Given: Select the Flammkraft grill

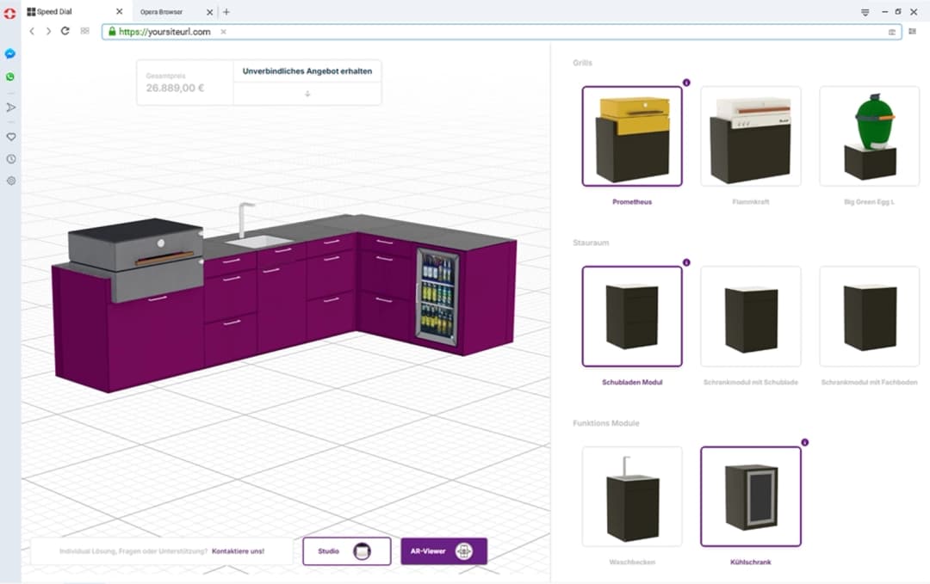Looking at the screenshot, I should pyautogui.click(x=750, y=135).
